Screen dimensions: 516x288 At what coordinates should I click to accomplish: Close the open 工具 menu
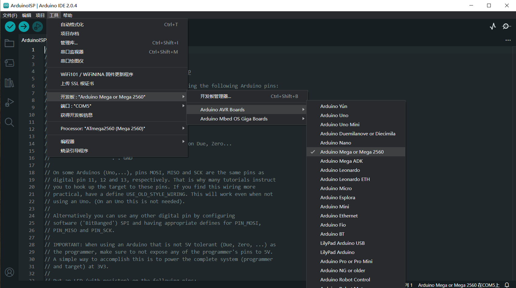tap(54, 15)
